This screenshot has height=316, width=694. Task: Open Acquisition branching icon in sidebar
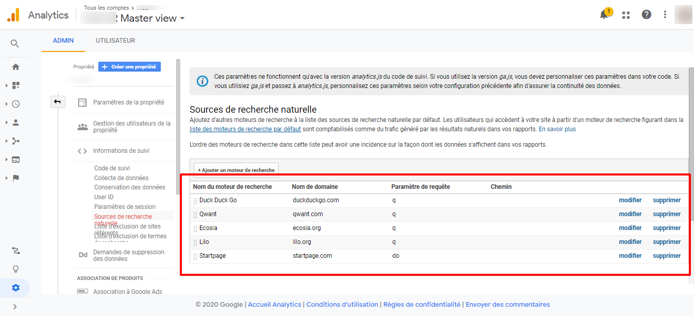[x=15, y=141]
